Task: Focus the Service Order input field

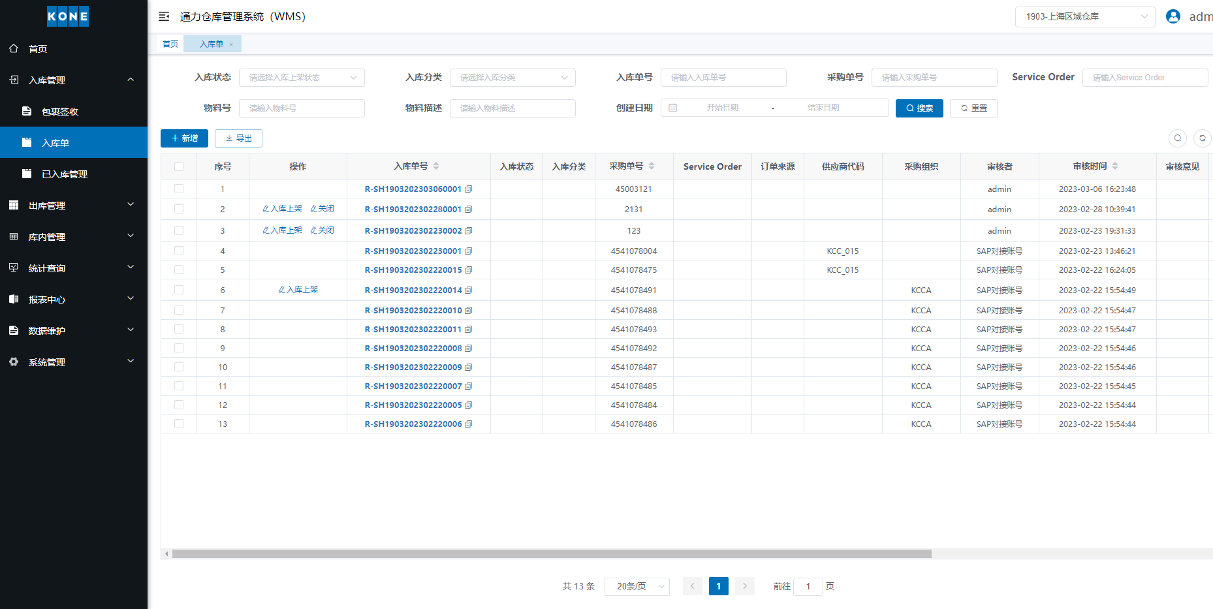Action: point(1145,78)
